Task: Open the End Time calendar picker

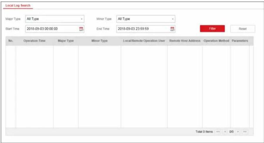Action: [x=172, y=29]
